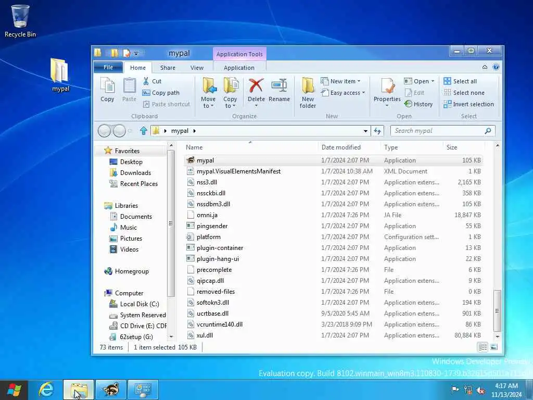Sort by Date modified column header

[350, 147]
